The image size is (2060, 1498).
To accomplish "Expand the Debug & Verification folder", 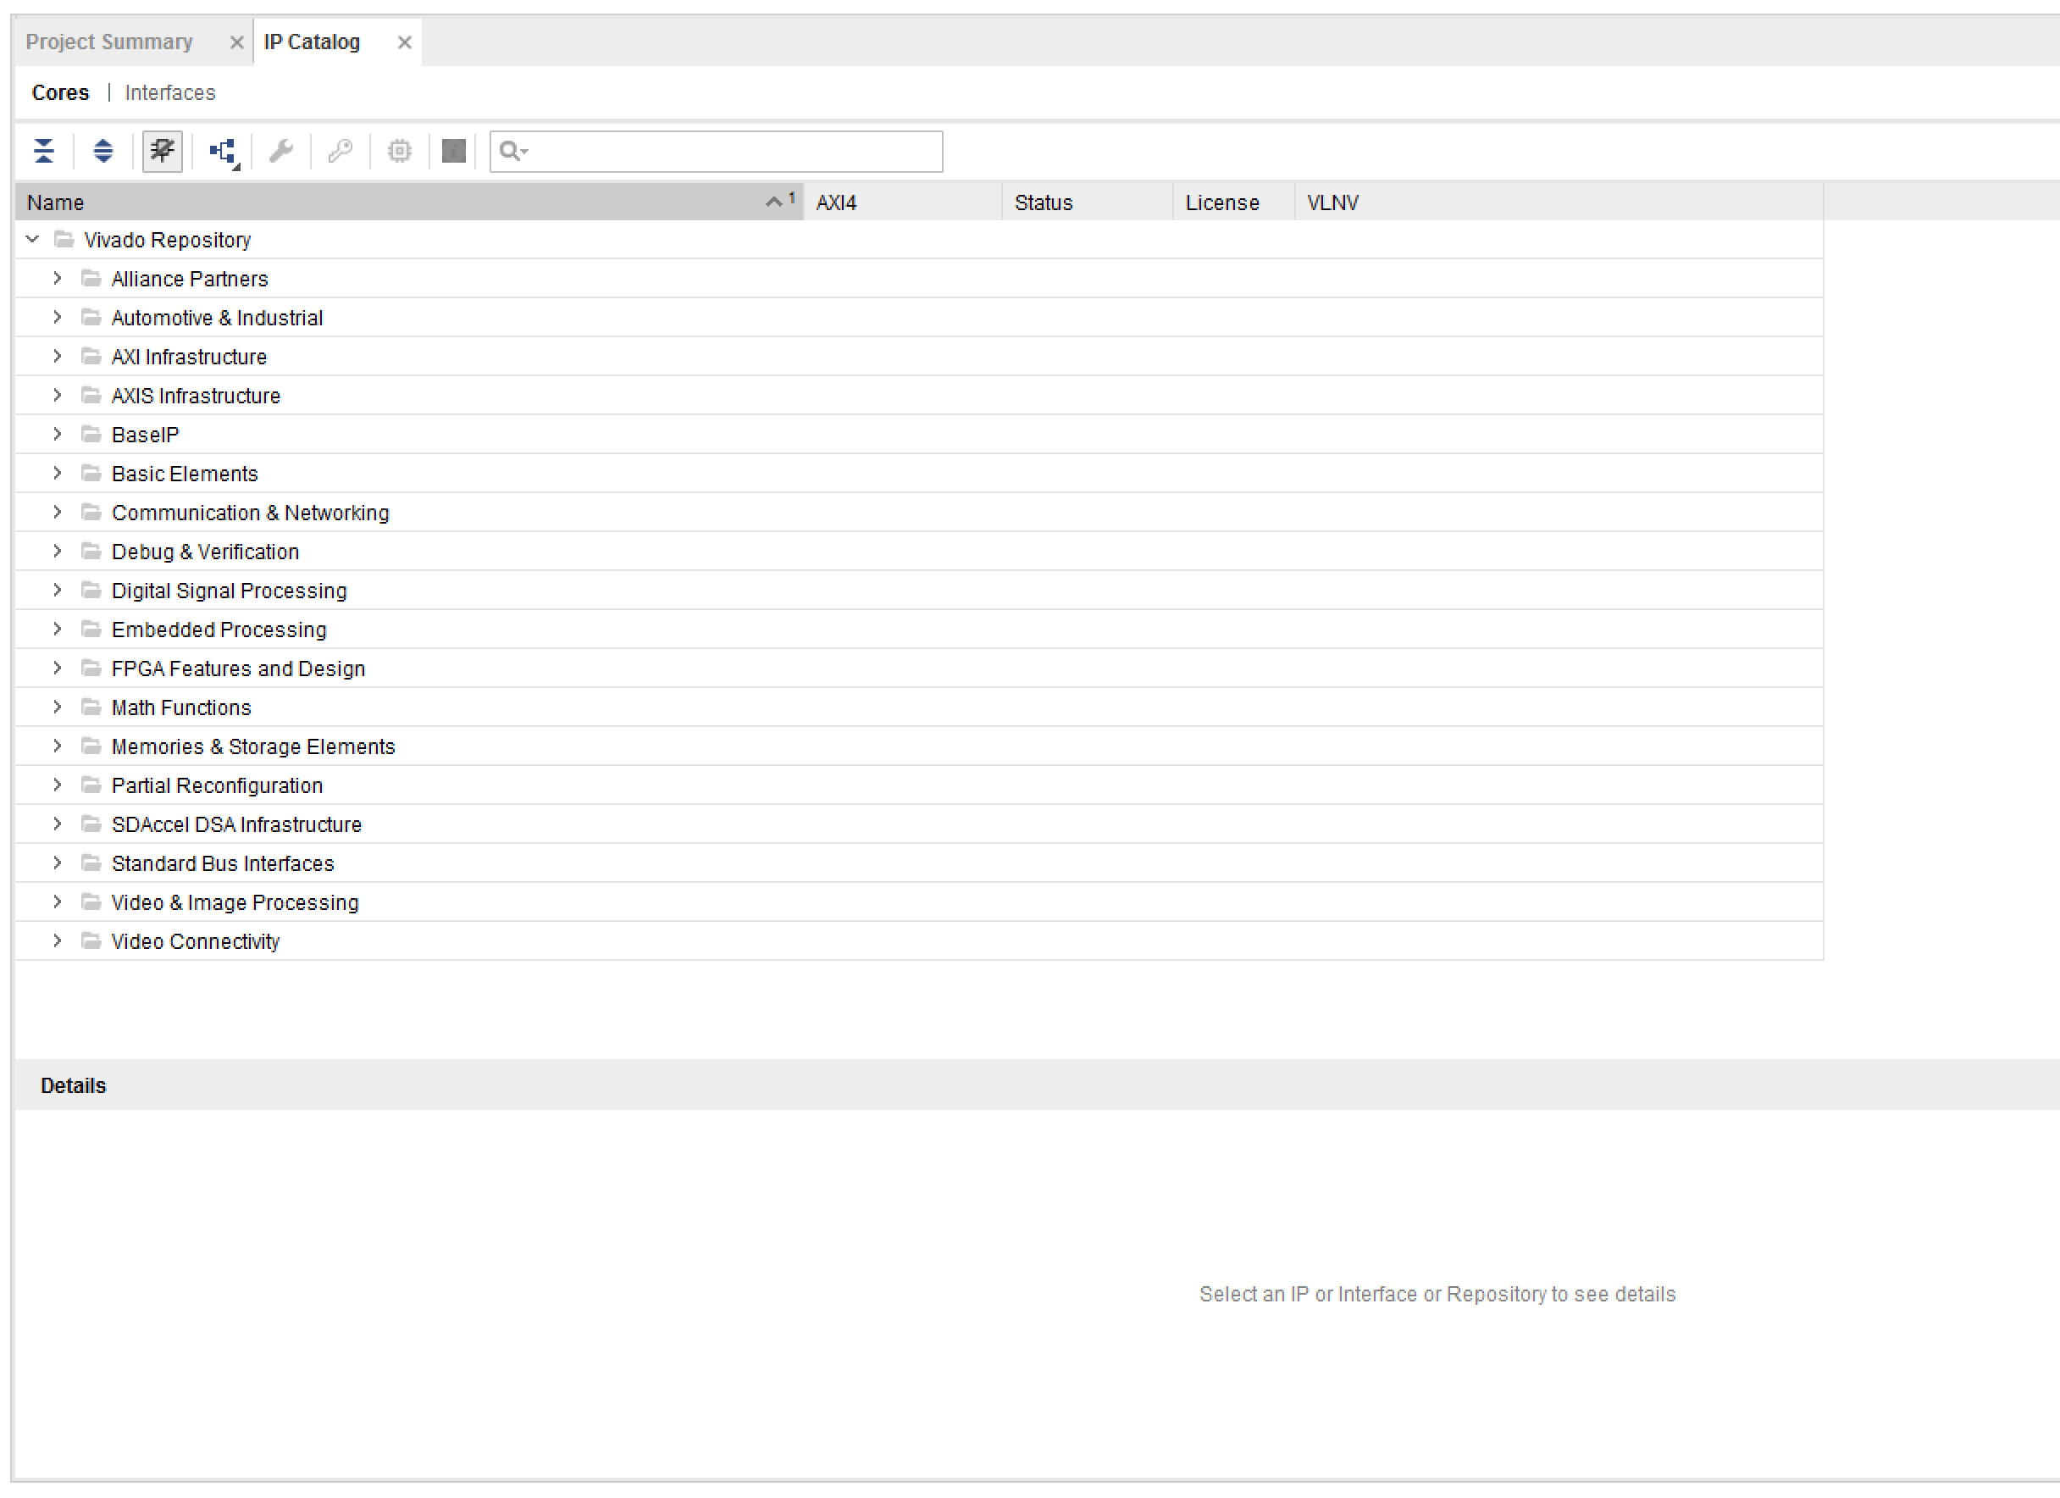I will point(58,552).
